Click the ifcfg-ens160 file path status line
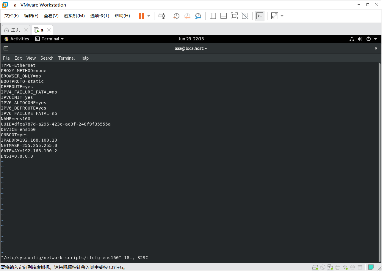Screen dimensions: 382x271 point(74,258)
